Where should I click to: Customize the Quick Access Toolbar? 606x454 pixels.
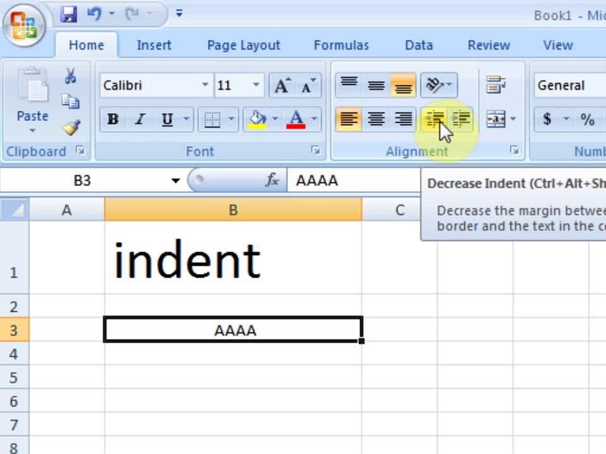pyautogui.click(x=179, y=14)
